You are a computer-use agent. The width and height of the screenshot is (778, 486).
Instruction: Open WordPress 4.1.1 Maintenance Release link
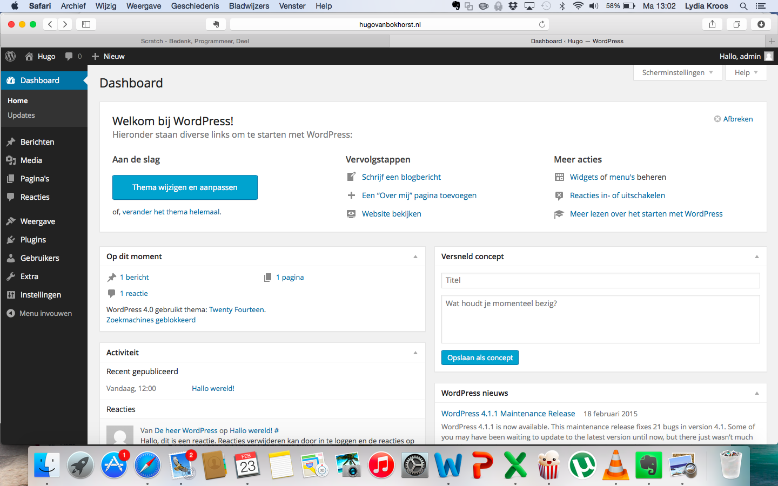508,414
